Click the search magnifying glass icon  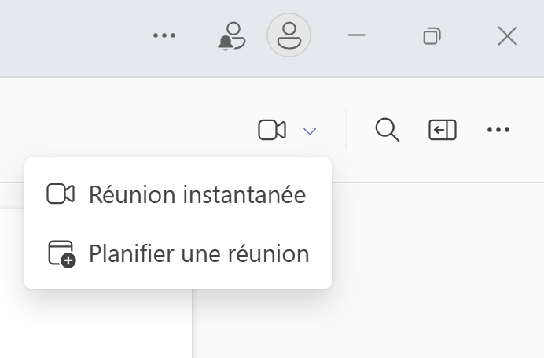387,130
